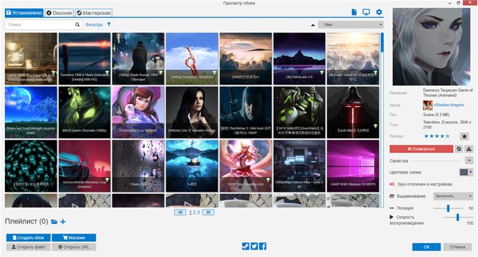Open the Steam social icon

tap(246, 246)
